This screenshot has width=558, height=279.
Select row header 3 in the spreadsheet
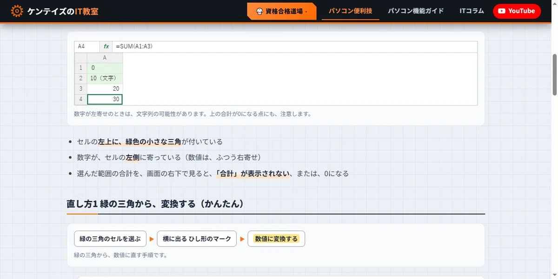pyautogui.click(x=80, y=89)
